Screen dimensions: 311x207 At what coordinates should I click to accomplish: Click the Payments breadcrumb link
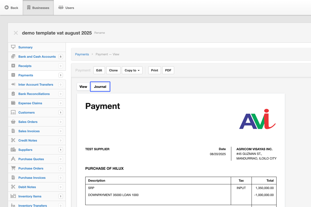click(x=82, y=54)
